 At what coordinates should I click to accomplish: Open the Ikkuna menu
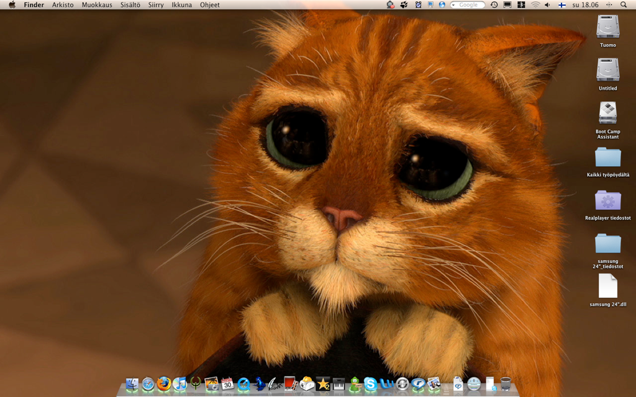182,5
